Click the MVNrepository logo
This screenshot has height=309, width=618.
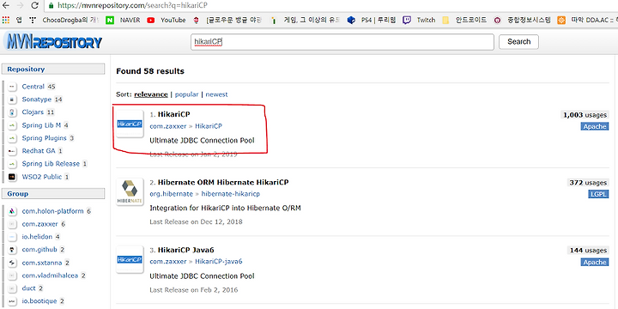(53, 42)
